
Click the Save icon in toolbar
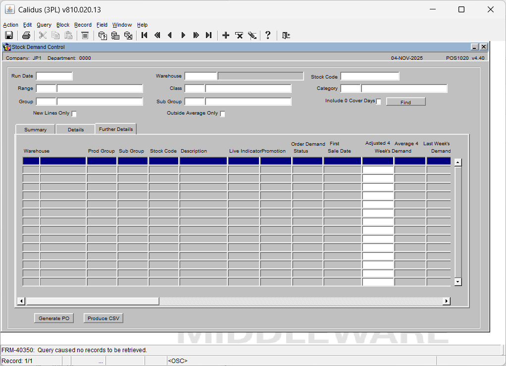[x=8, y=35]
